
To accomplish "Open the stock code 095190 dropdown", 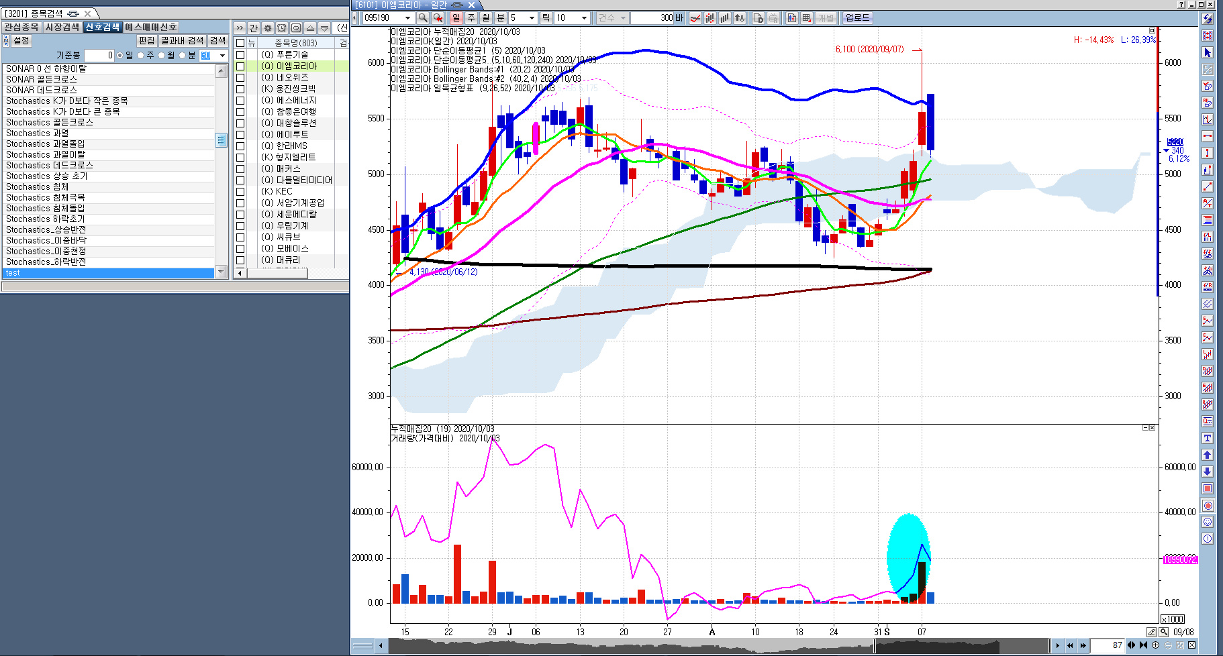I will [407, 18].
